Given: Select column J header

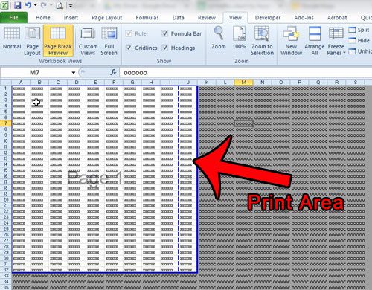Looking at the screenshot, I should [x=188, y=83].
